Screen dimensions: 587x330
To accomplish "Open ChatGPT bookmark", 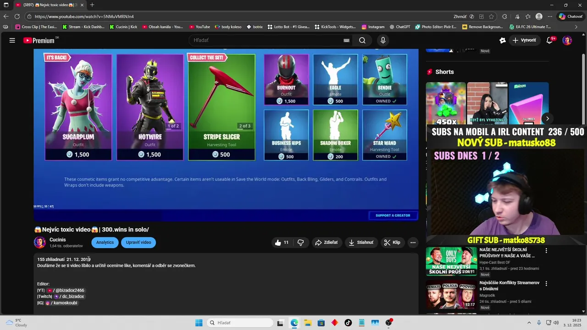I will [399, 27].
